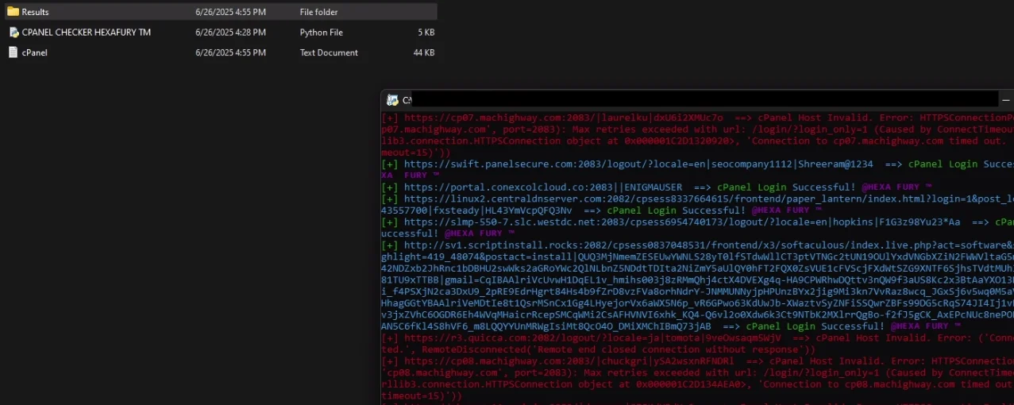Click the Results folder's date modified cell
Image resolution: width=1014 pixels, height=405 pixels.
pos(230,12)
